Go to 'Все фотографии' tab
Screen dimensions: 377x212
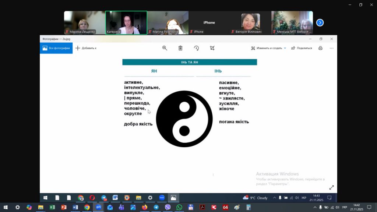point(56,48)
